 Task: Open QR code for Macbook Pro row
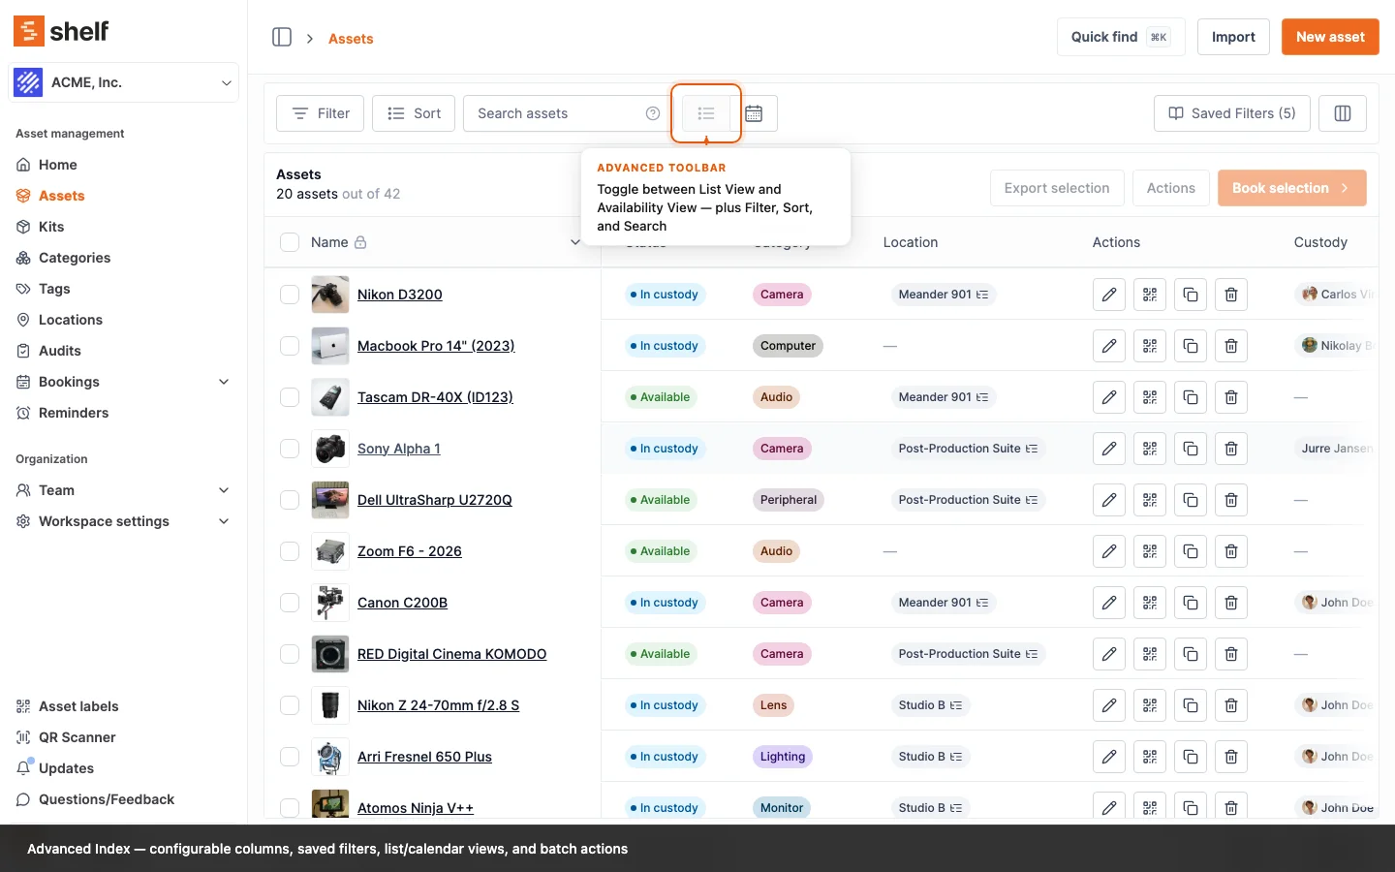click(x=1150, y=346)
